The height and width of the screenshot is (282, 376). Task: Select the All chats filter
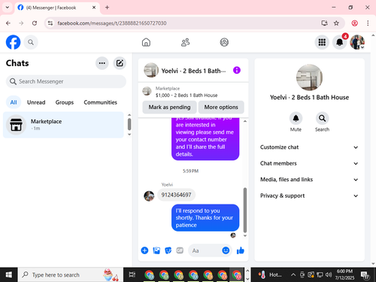[x=14, y=102]
